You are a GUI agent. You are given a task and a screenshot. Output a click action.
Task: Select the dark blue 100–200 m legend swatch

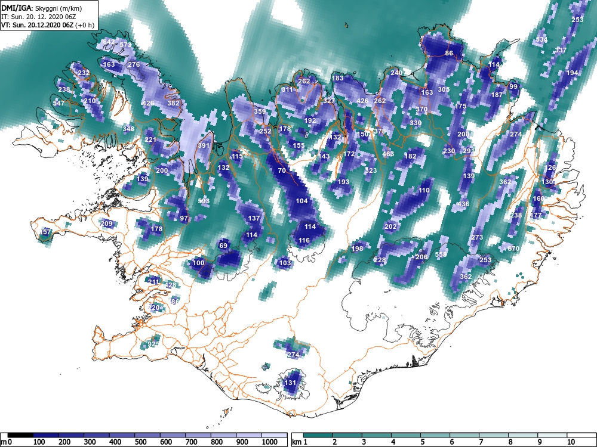[x=46, y=436]
